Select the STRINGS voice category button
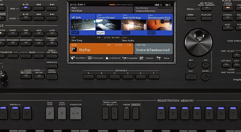 tap(228, 19)
